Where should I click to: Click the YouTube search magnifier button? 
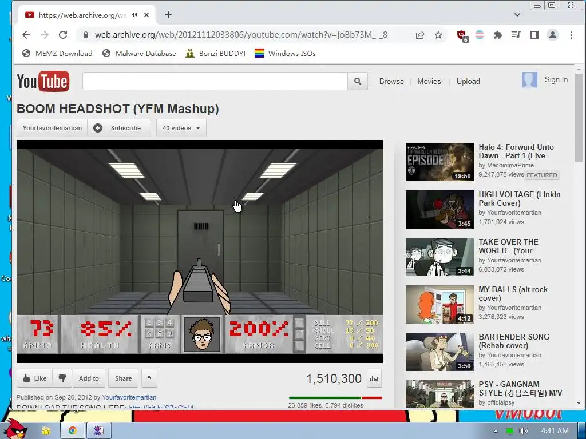pyautogui.click(x=358, y=81)
